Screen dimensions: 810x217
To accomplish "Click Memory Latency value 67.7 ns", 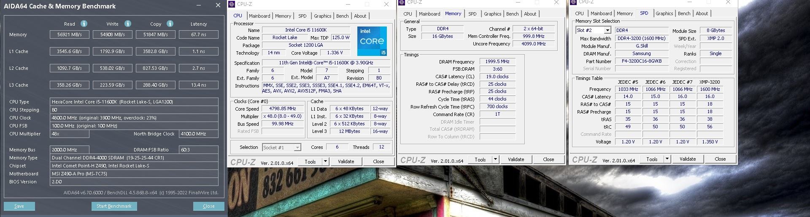I will pyautogui.click(x=199, y=34).
